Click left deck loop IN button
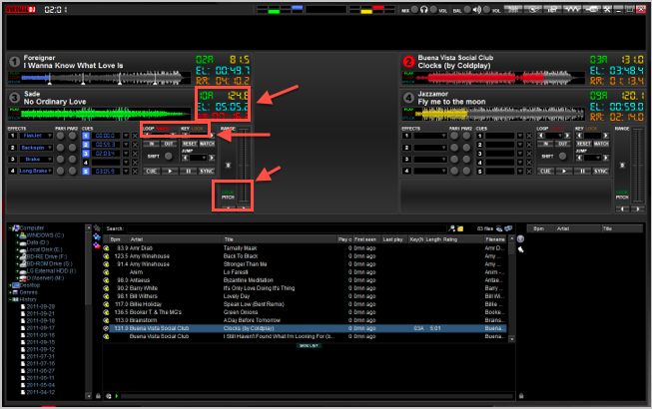The width and height of the screenshot is (652, 409). pos(152,144)
